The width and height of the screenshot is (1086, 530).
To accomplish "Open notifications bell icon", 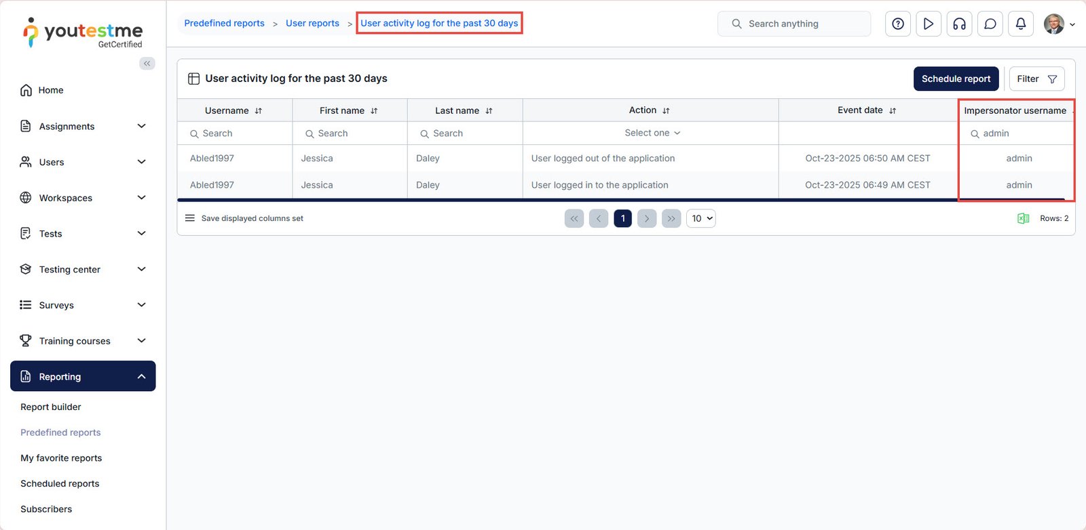I will click(x=1020, y=24).
